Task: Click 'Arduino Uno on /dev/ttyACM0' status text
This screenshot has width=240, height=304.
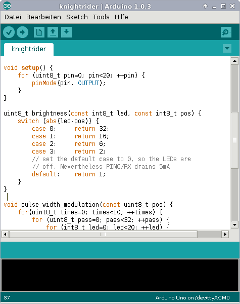Action: pos(193,297)
